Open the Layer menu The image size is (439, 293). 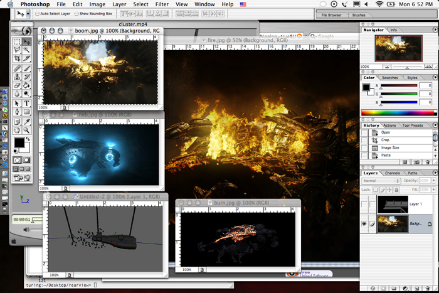[119, 4]
